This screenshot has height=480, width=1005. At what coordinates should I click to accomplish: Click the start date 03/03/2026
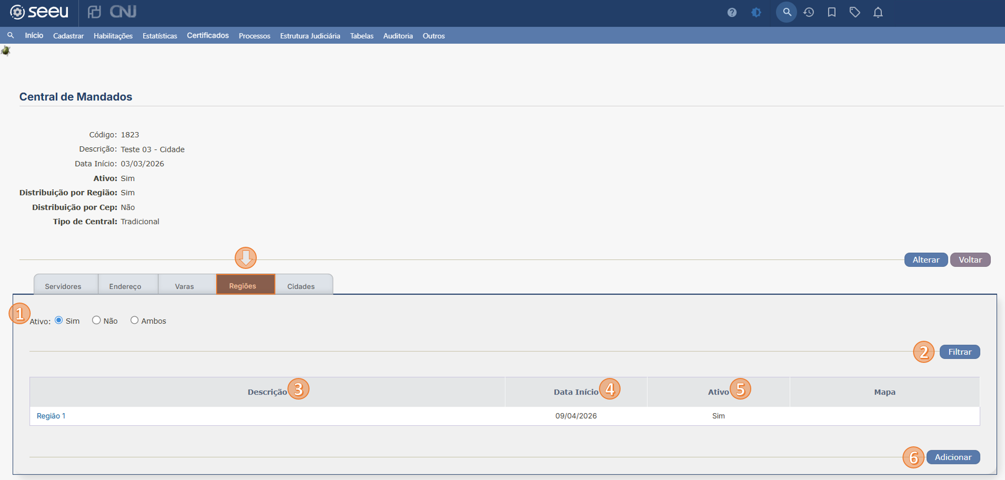(142, 164)
